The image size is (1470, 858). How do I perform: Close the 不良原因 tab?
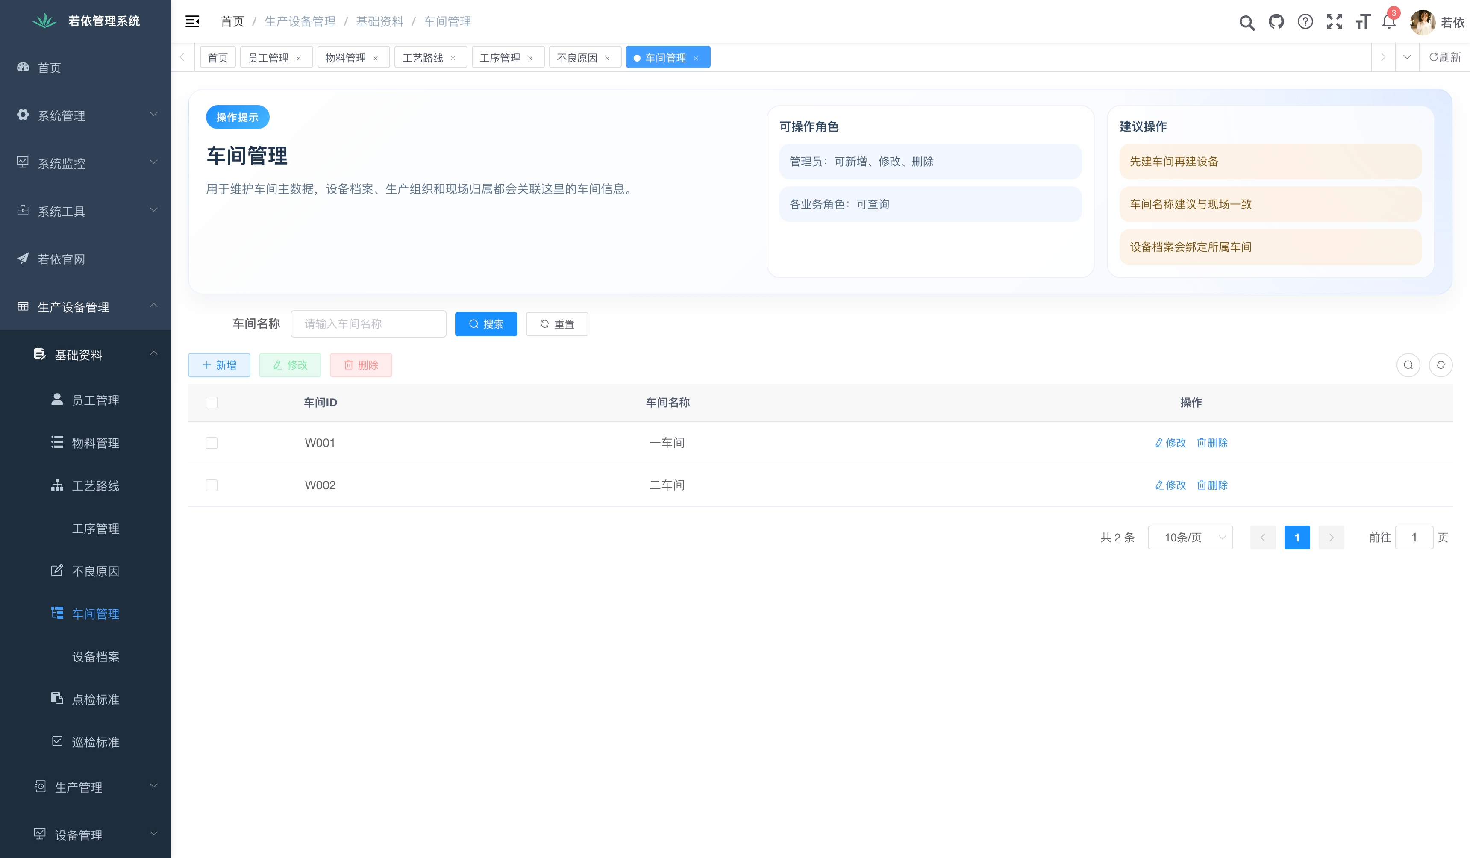(x=607, y=59)
